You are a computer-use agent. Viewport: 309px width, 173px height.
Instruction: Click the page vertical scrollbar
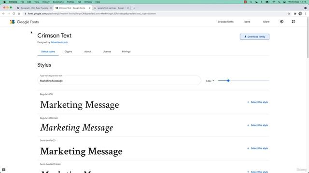(308, 37)
